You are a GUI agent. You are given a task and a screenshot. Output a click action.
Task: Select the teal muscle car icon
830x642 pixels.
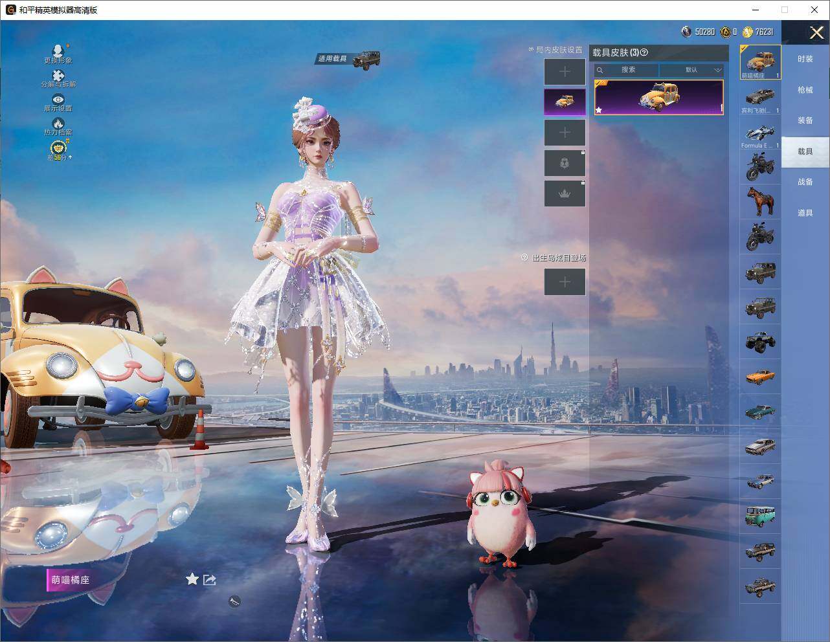(x=761, y=411)
